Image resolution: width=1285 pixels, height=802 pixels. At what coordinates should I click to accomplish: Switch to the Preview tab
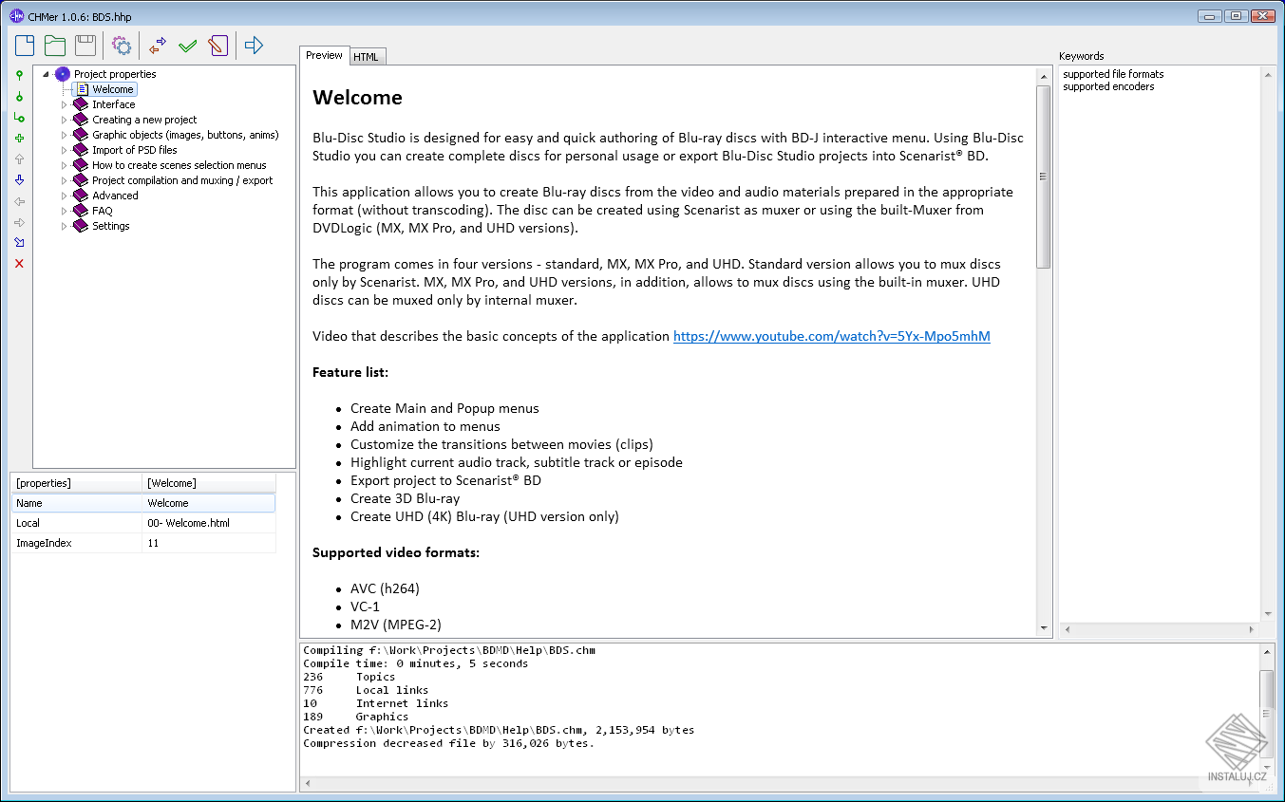[324, 55]
